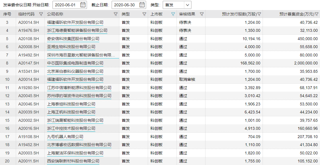Viewport: 320px width, 165px height.
Task: Expand the 类型 首发 dropdown
Action: (187, 5)
